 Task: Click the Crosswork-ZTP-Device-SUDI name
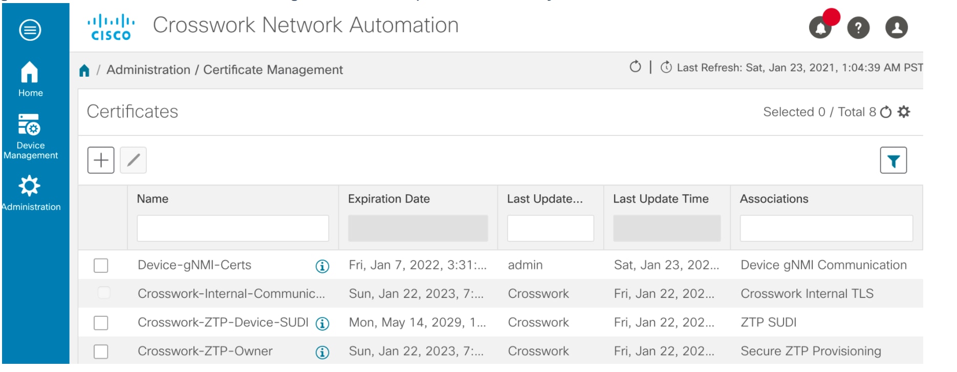click(x=223, y=322)
